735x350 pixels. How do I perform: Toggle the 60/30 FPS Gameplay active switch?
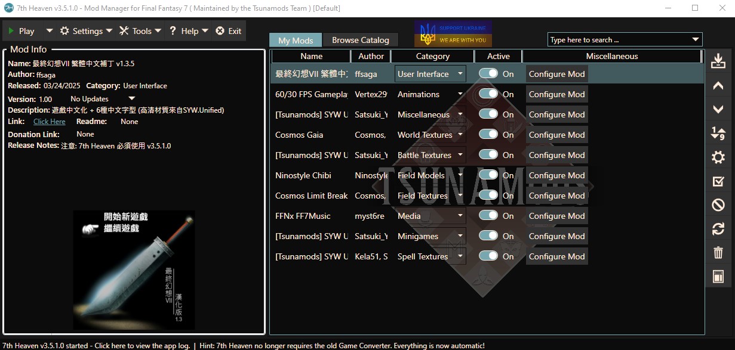pyautogui.click(x=488, y=94)
